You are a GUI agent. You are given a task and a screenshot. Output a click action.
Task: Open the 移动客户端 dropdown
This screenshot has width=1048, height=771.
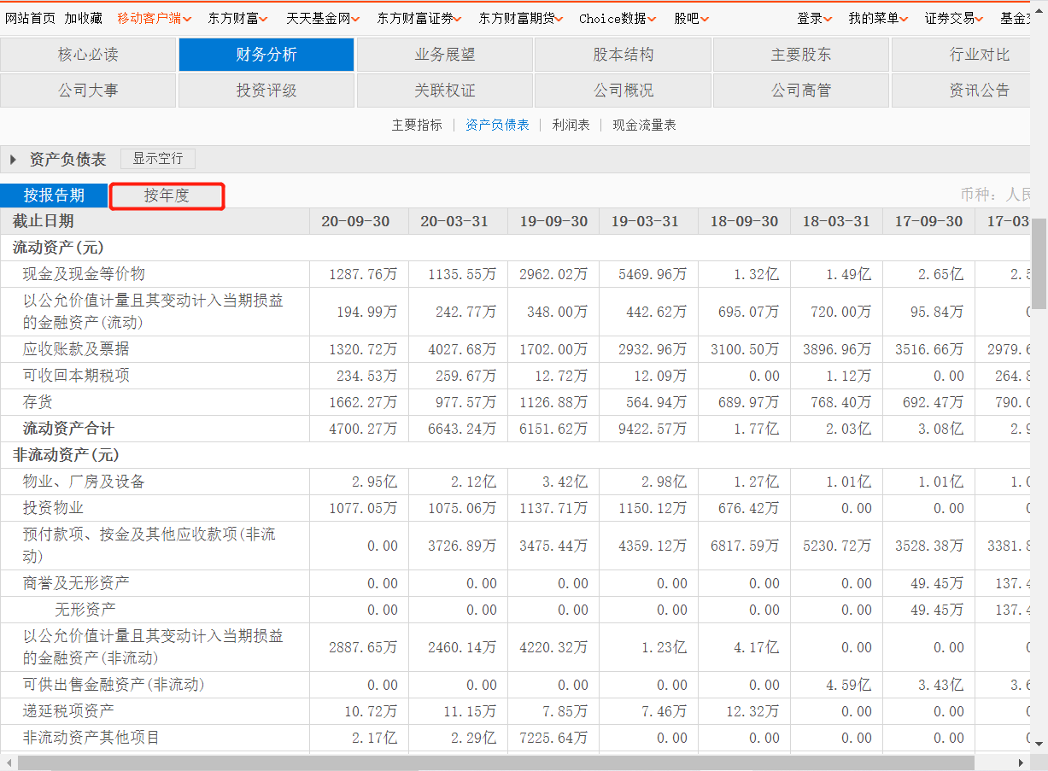(154, 18)
